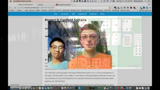
Task: Follow the Rules of Canfield link
Action: pyautogui.click(x=96, y=73)
